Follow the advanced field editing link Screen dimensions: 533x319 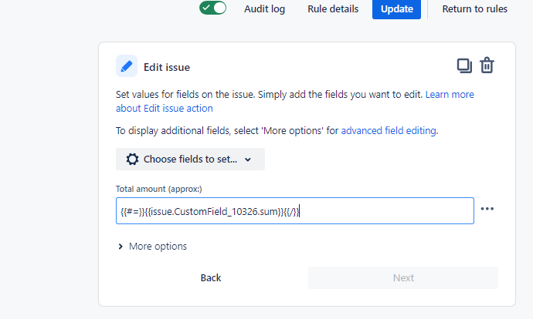(x=389, y=131)
